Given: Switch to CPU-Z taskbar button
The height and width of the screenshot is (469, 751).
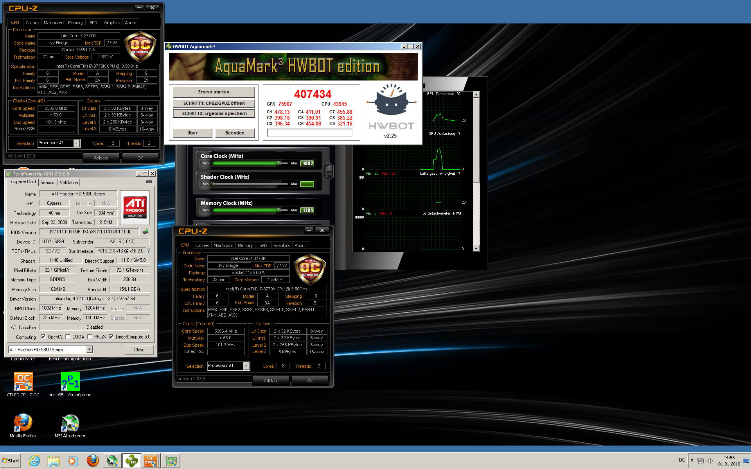Looking at the screenshot, I should 151,461.
